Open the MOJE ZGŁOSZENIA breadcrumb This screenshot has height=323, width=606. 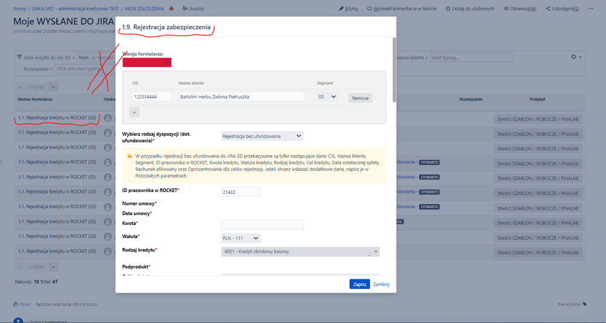[x=144, y=8]
